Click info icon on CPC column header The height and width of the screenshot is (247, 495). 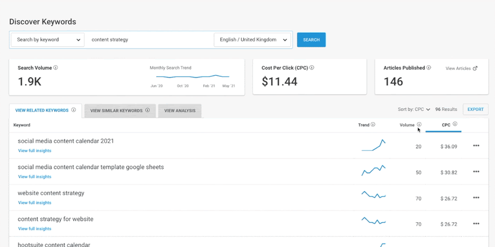455,124
